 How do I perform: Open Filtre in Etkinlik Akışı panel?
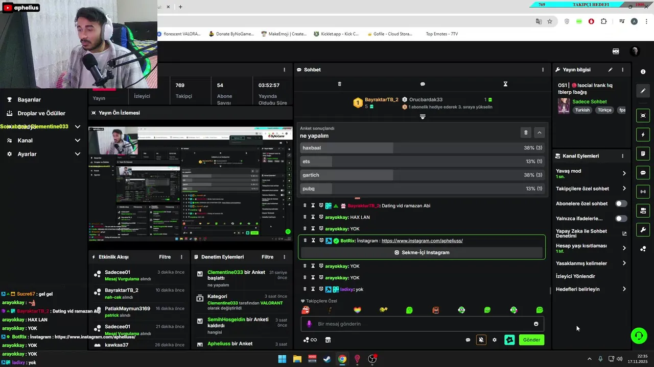pyautogui.click(x=165, y=257)
